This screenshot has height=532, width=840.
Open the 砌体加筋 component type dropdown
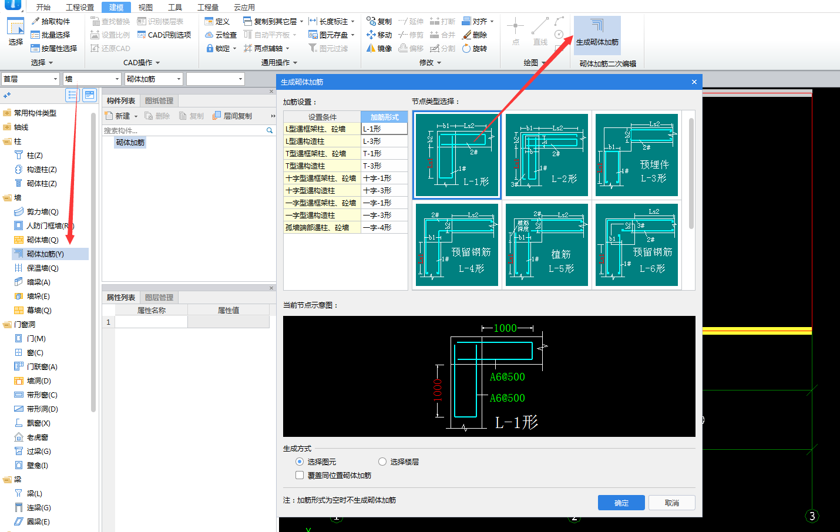click(154, 79)
